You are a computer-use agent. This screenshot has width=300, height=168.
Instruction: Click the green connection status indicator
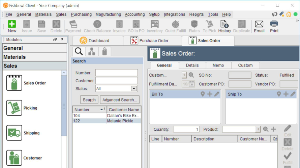click(x=295, y=14)
